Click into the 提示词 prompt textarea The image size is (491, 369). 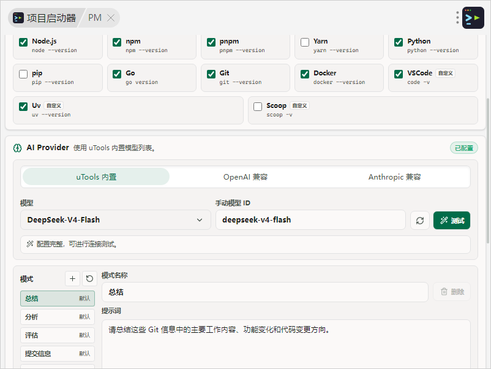286,344
